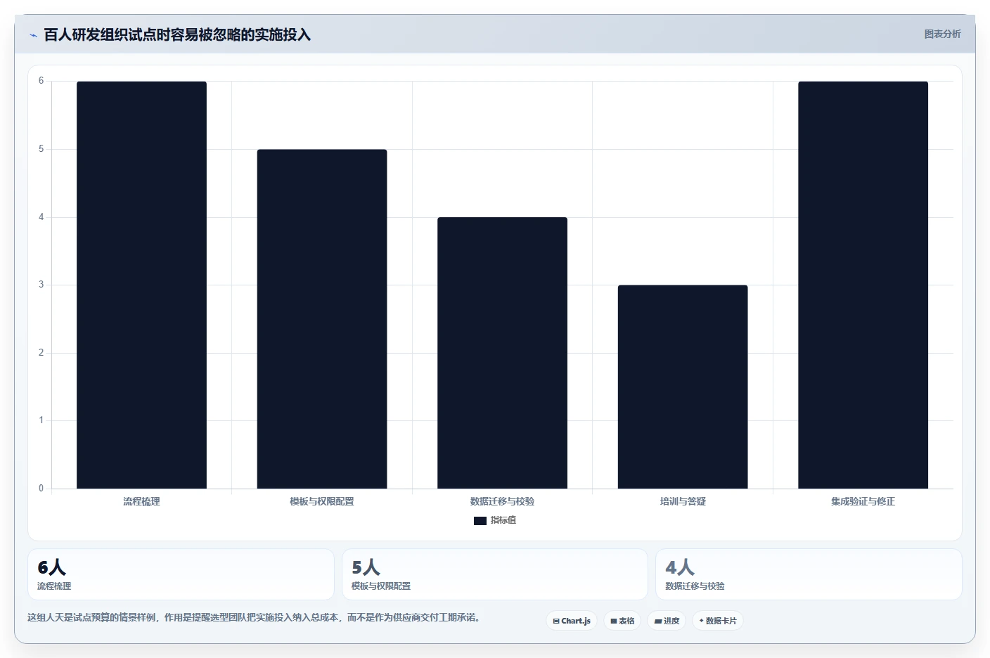990x658 pixels.
Task: Click the y-axis value 2
Action: coord(41,353)
